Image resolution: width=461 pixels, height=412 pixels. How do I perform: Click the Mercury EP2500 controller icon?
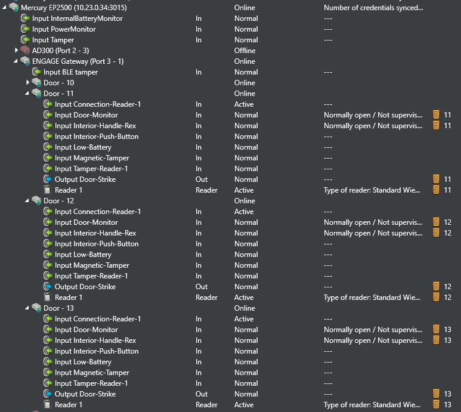[14, 8]
